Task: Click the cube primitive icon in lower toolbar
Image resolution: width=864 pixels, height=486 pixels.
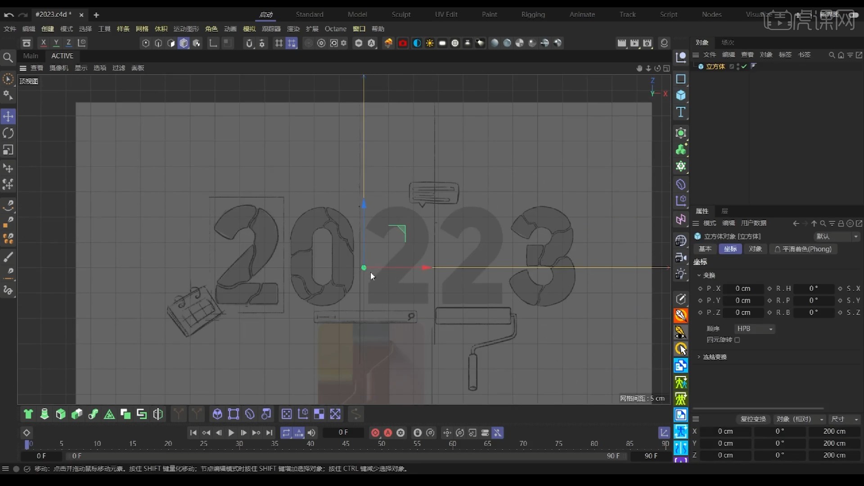Action: (x=60, y=414)
